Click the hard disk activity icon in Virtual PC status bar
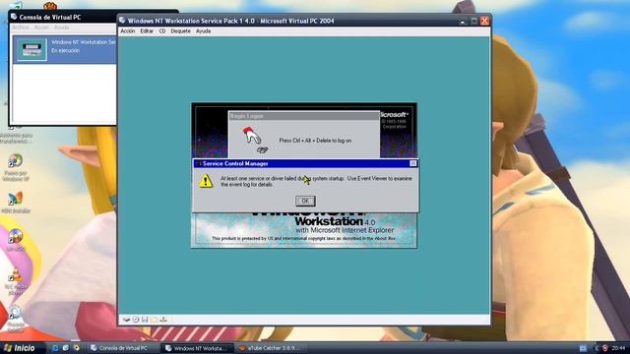The image size is (630, 354). [x=126, y=320]
